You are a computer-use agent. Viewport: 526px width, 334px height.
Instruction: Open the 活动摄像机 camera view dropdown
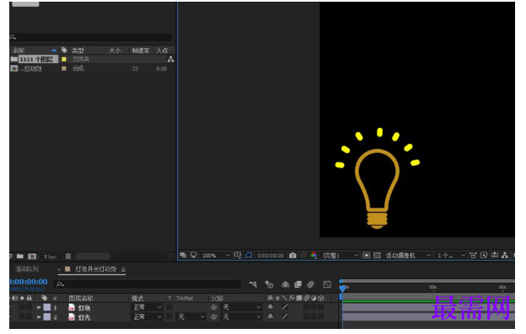(408, 256)
